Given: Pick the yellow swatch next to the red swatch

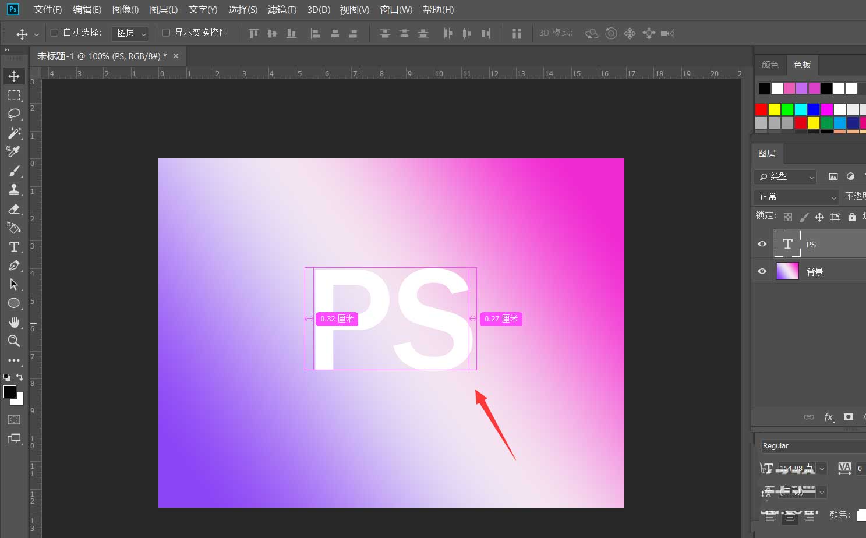Looking at the screenshot, I should pyautogui.click(x=774, y=109).
